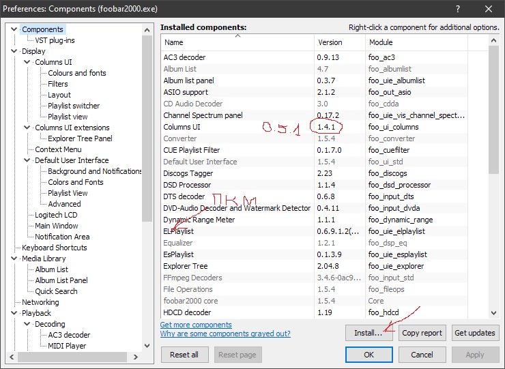Click the Get updates button

pos(475,333)
